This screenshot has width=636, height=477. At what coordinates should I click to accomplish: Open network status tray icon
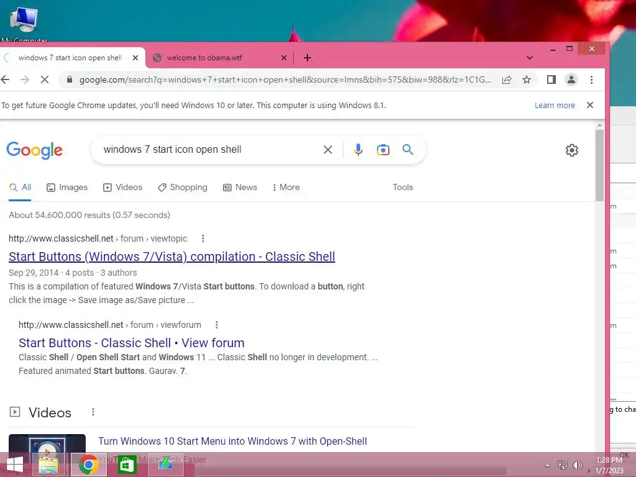[x=563, y=465]
